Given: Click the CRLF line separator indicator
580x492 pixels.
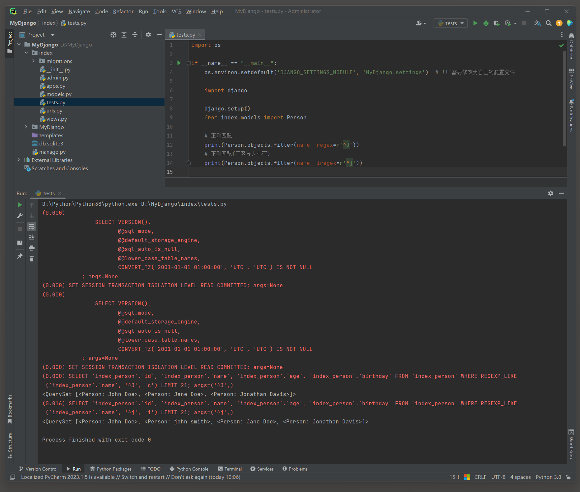Looking at the screenshot, I should tap(480, 477).
